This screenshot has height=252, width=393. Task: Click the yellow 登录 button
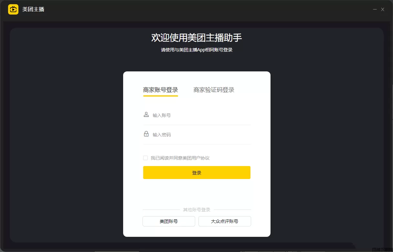point(197,173)
